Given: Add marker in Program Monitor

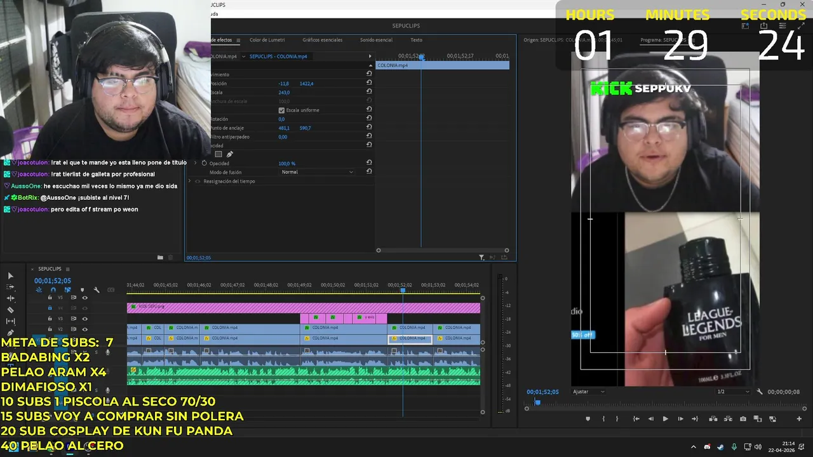Looking at the screenshot, I should click(588, 419).
